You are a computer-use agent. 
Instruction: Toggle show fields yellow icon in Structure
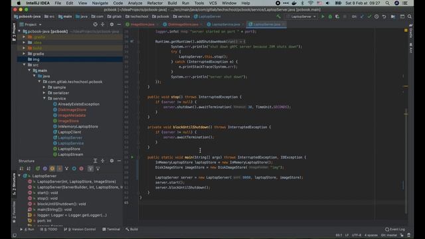[52, 169]
